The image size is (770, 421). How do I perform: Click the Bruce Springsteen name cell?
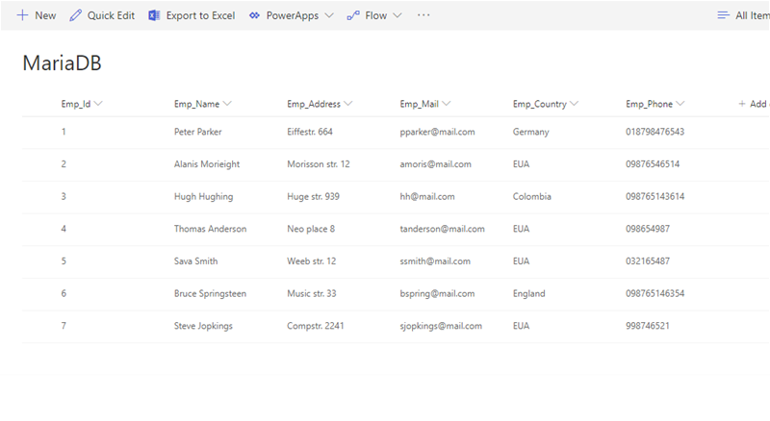[210, 293]
